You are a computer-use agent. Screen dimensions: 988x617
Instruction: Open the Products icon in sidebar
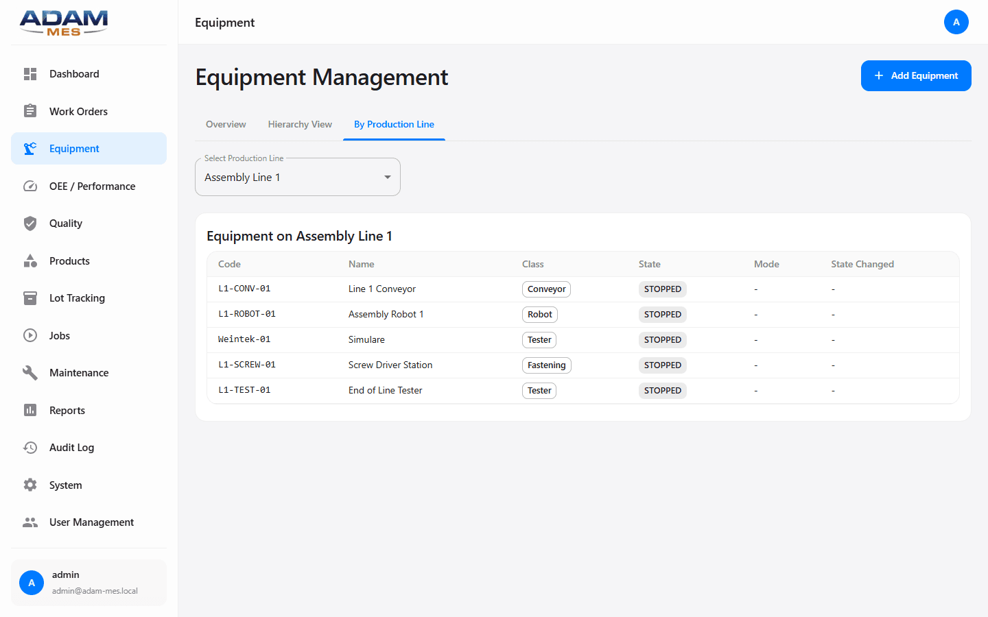[x=30, y=261]
